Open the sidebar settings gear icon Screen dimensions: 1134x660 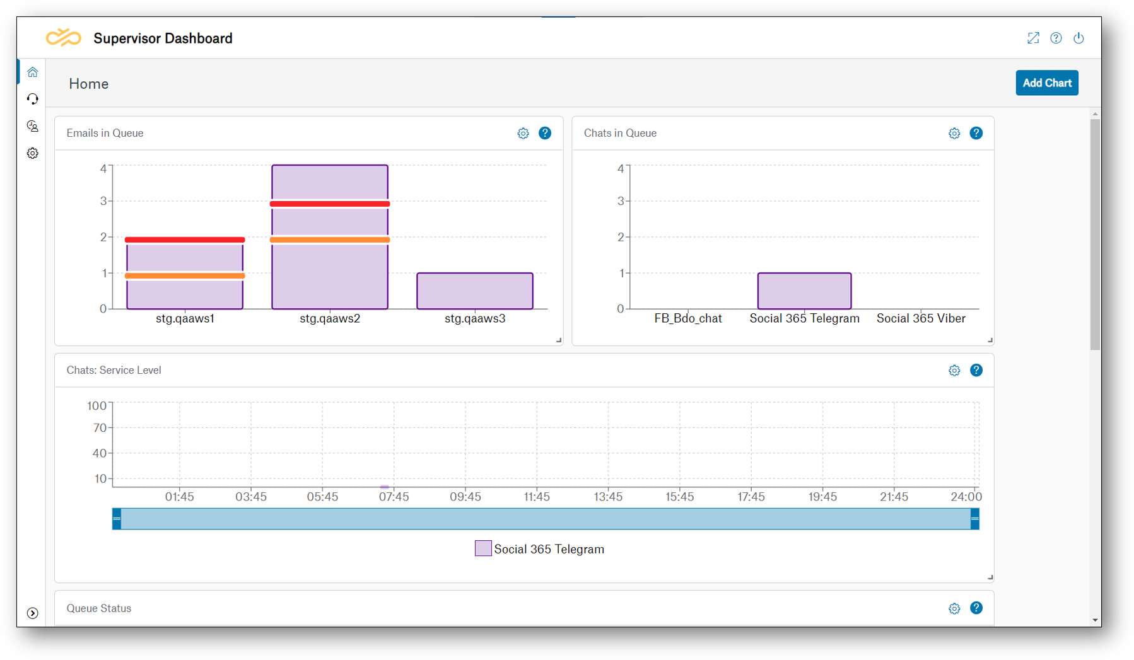coord(33,153)
